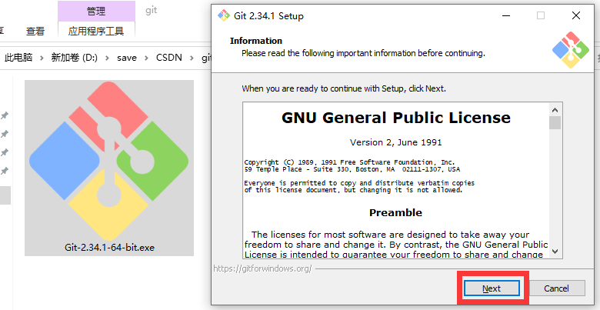The image size is (600, 310).
Task: Click the Git logo in the setup header
Action: coord(571,50)
